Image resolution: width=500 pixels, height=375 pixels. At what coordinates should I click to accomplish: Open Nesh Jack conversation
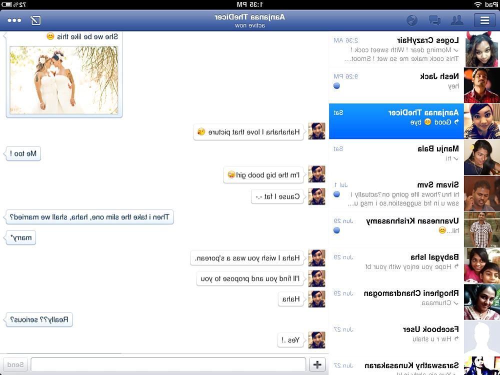pyautogui.click(x=414, y=85)
